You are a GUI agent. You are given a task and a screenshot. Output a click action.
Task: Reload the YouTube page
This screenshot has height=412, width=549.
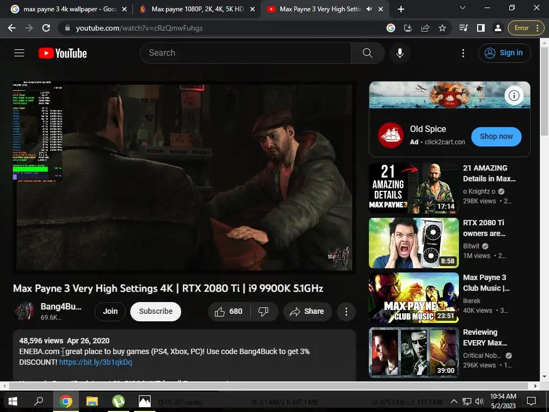coord(46,28)
